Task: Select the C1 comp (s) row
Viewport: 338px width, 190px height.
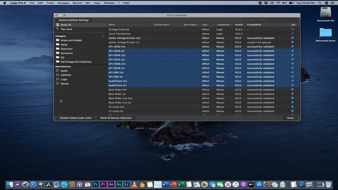Action: pyautogui.click(x=203, y=111)
